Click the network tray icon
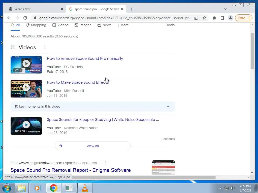The width and height of the screenshot is (258, 193). pyautogui.click(x=227, y=188)
